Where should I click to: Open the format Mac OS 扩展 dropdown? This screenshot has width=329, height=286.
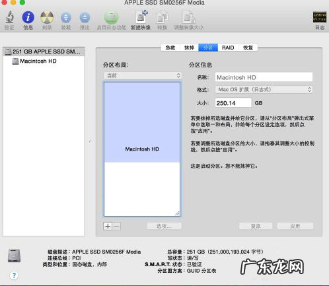pos(264,89)
